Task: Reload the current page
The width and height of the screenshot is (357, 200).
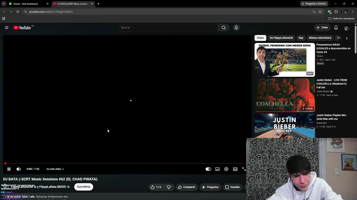Action: point(18,12)
